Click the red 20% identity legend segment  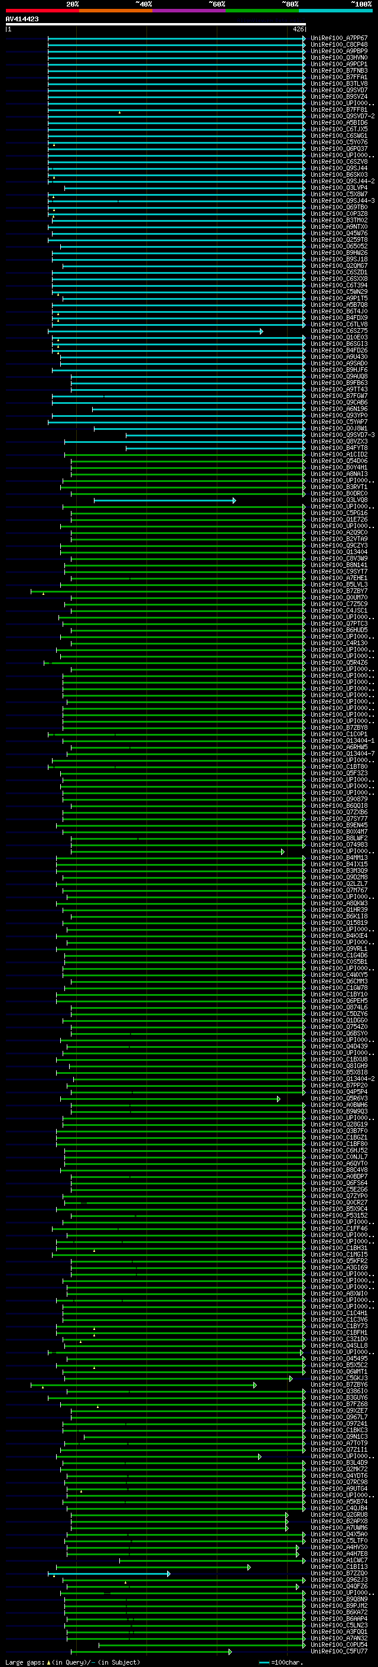[42, 11]
